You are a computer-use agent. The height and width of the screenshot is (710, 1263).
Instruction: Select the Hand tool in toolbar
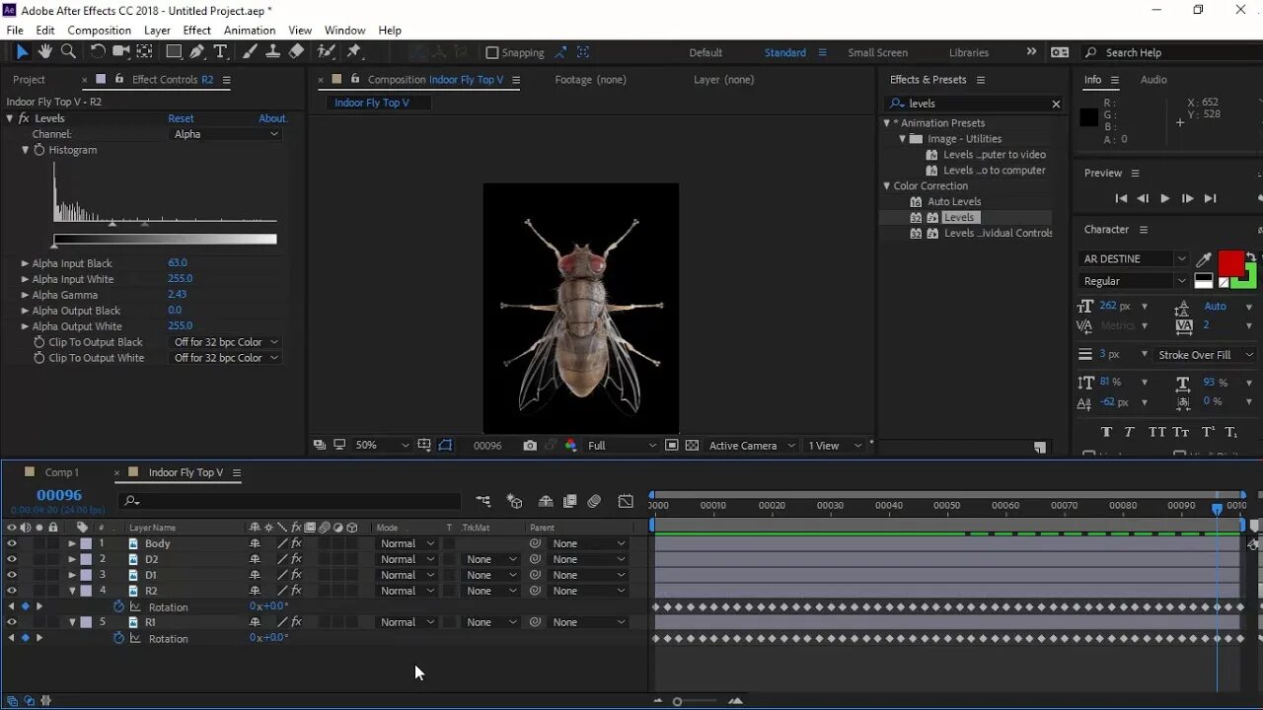tap(45, 52)
